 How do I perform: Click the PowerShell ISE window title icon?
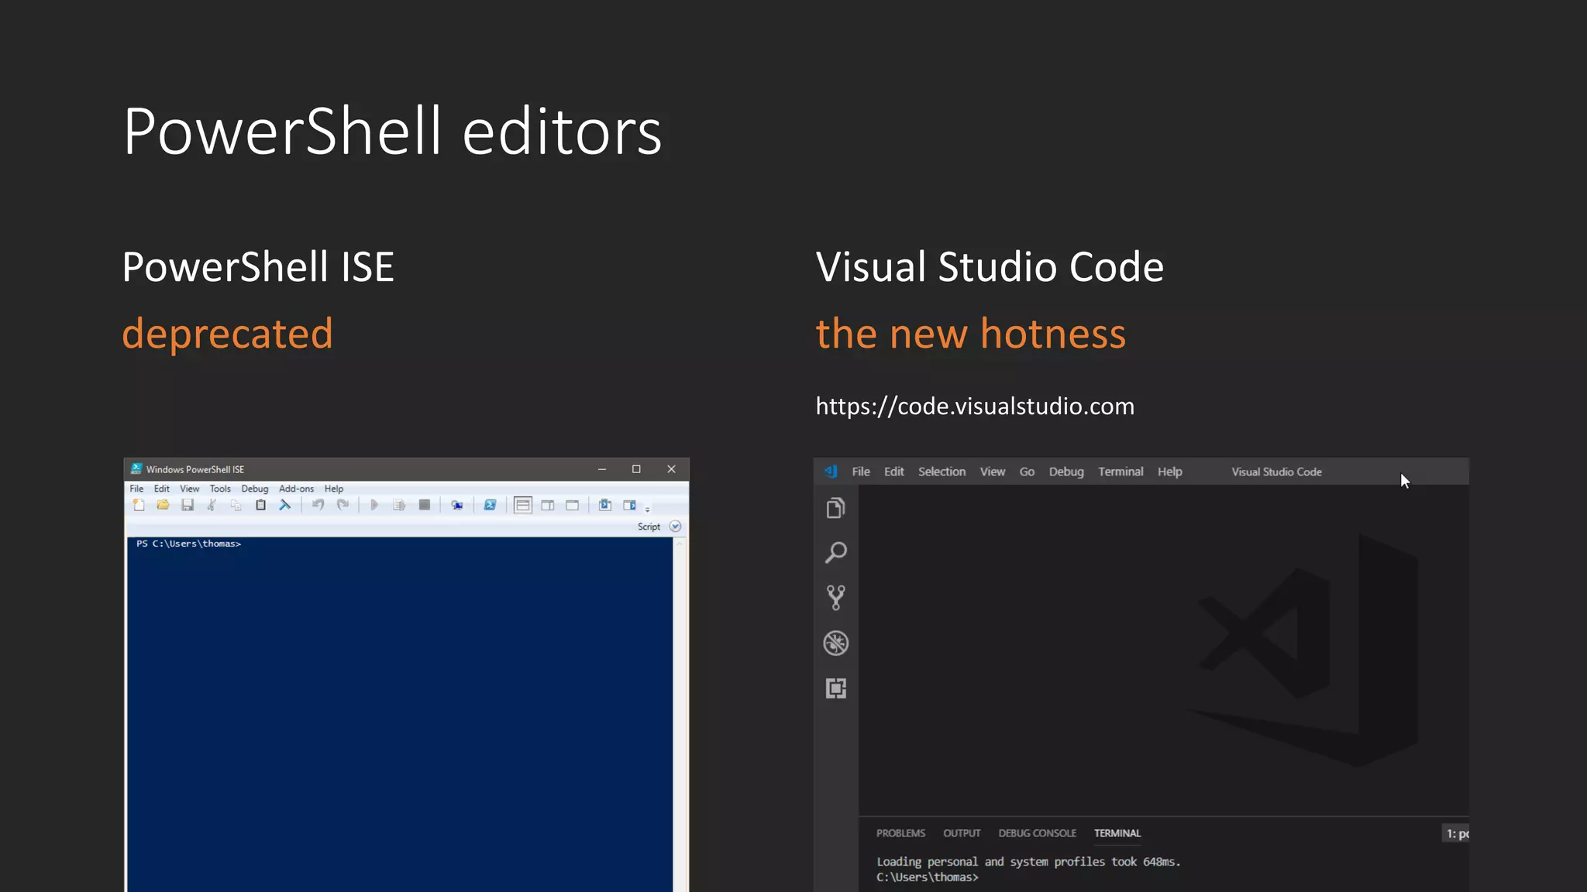(136, 469)
